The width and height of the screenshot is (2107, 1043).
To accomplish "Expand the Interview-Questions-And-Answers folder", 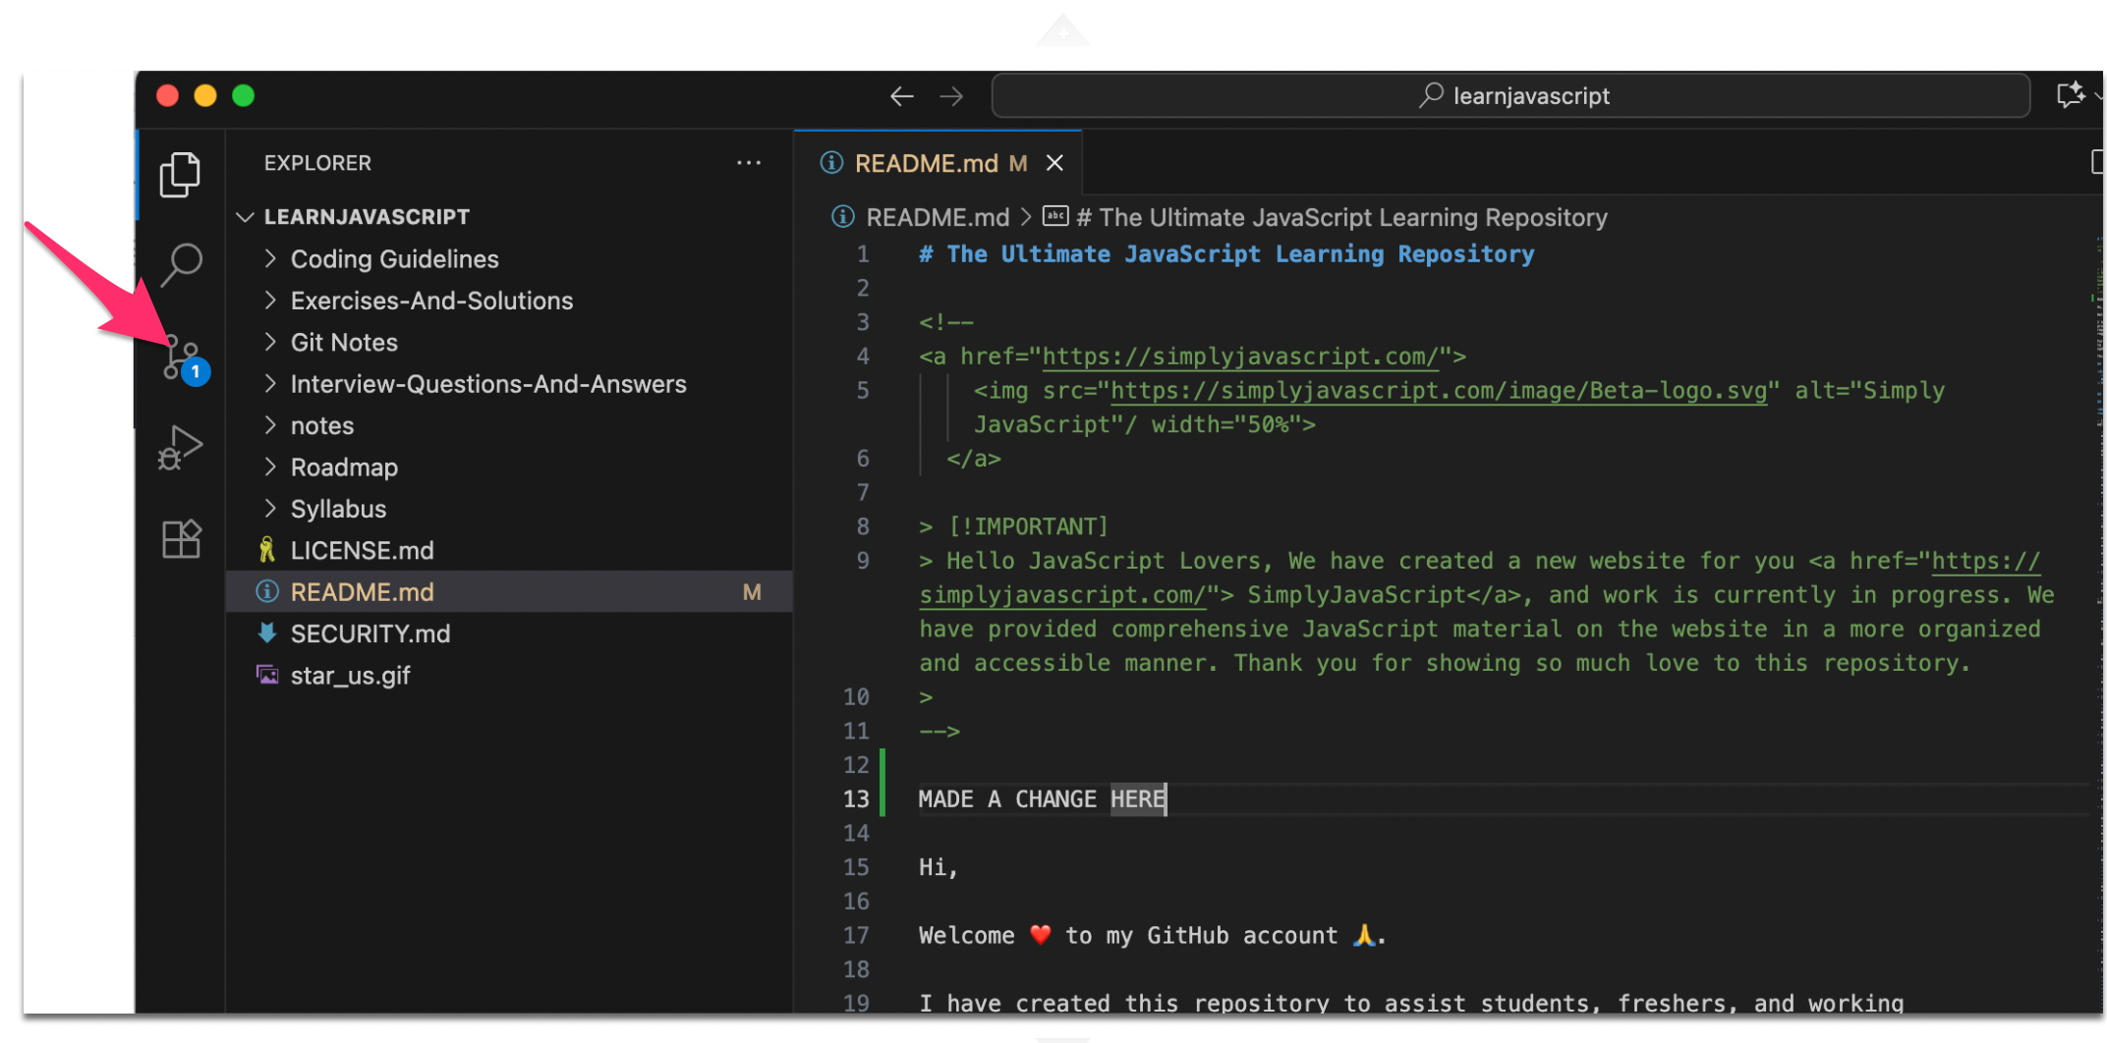I will click(270, 384).
